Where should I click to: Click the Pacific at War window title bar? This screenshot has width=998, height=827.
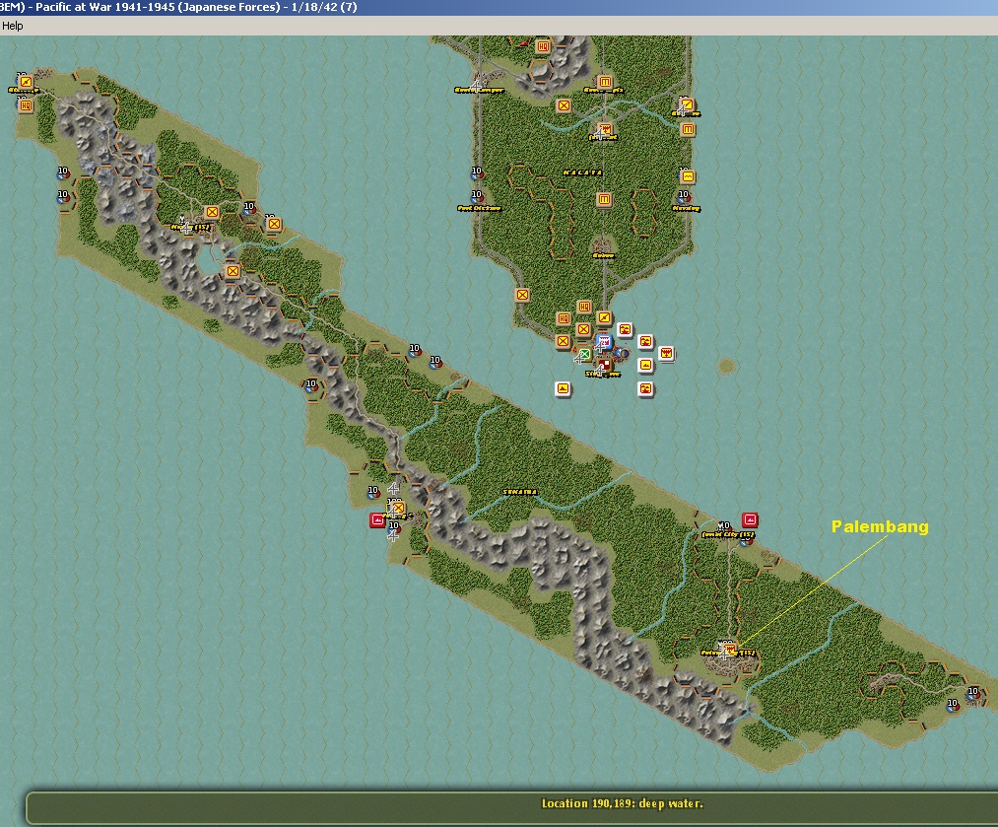tap(499, 8)
